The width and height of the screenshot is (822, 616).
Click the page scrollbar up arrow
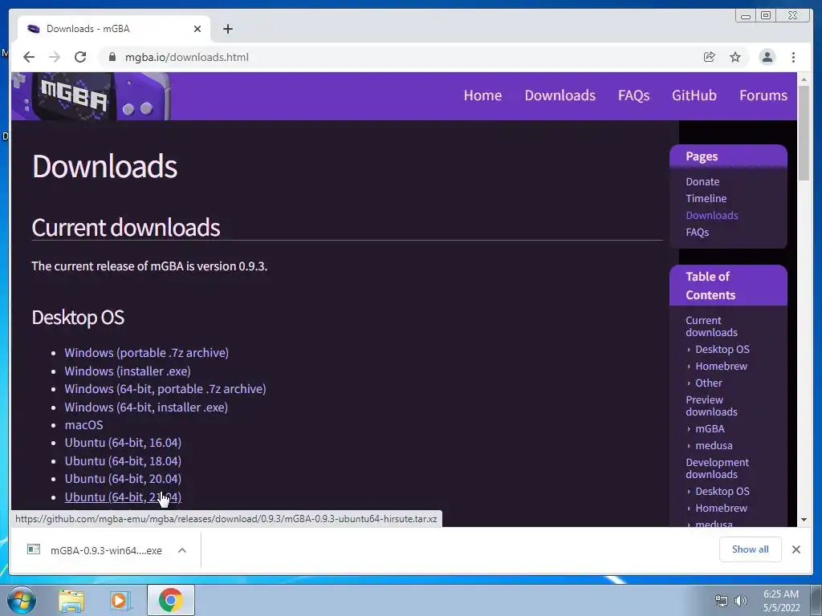coord(804,79)
